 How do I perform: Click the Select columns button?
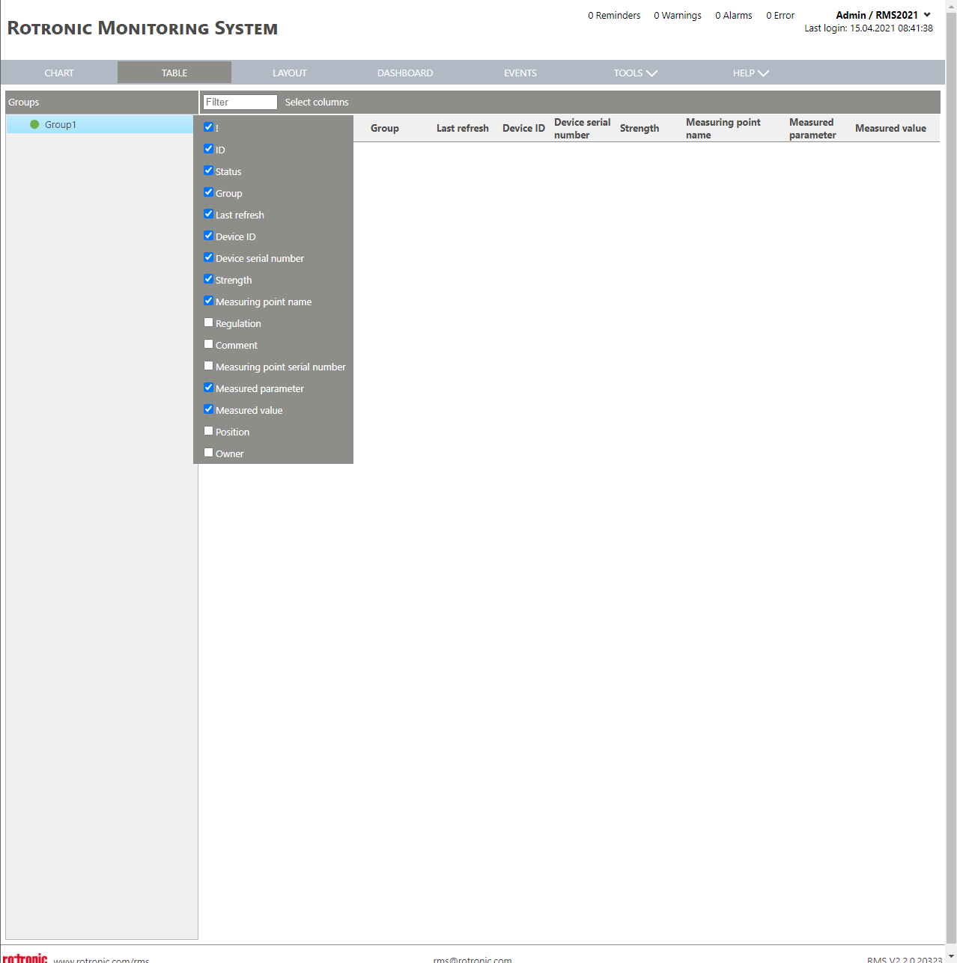pyautogui.click(x=317, y=103)
